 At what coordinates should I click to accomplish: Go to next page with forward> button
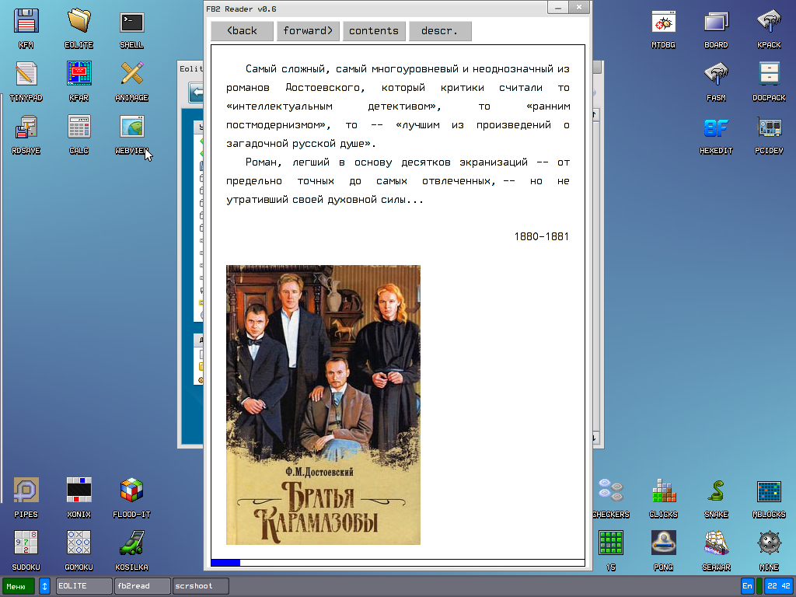[308, 31]
